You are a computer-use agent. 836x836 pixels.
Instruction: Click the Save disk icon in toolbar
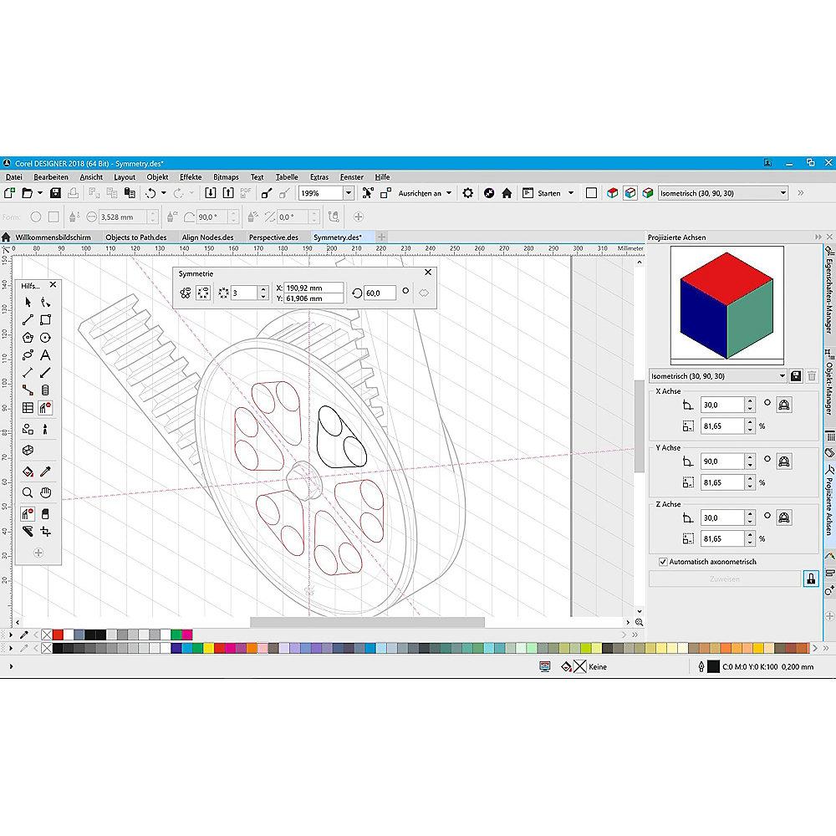pyautogui.click(x=55, y=193)
